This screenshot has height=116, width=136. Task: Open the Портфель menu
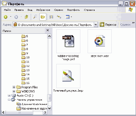tap(74, 10)
